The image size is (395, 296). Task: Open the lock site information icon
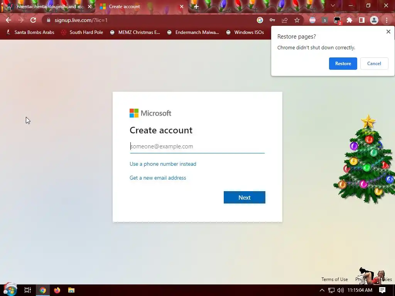tap(49, 20)
